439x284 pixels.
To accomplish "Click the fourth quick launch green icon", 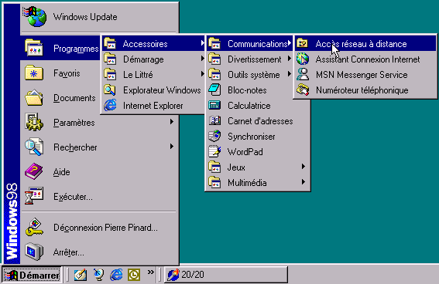I will click(x=134, y=275).
